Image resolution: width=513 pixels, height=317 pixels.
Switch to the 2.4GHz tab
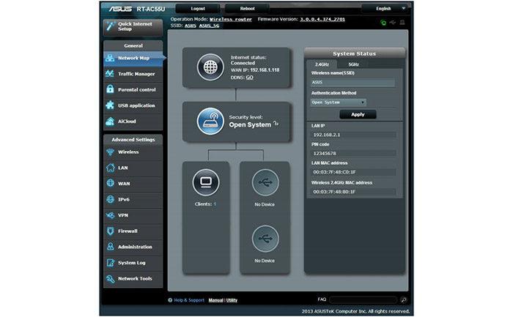coord(322,64)
